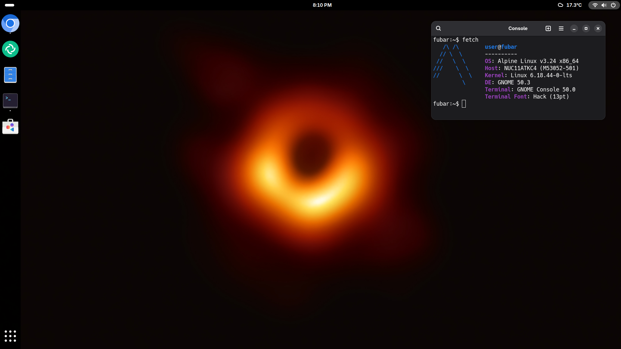Screen dimensions: 621x349
Task: Click the Console window title
Action: point(518,28)
